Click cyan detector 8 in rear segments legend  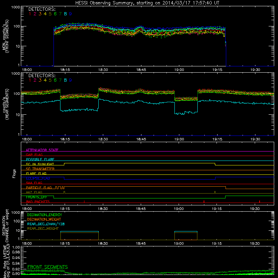point(65,80)
